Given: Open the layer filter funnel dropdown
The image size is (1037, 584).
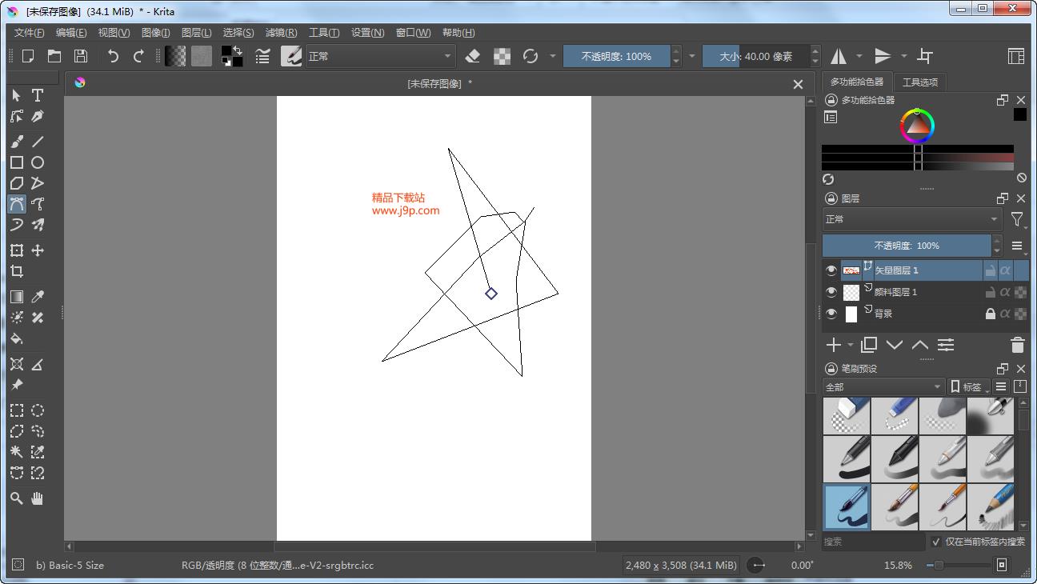Looking at the screenshot, I should tap(1017, 219).
